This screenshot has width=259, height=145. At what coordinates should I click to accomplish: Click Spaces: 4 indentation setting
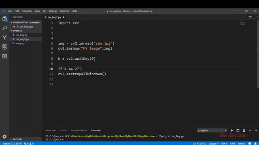[214, 143]
